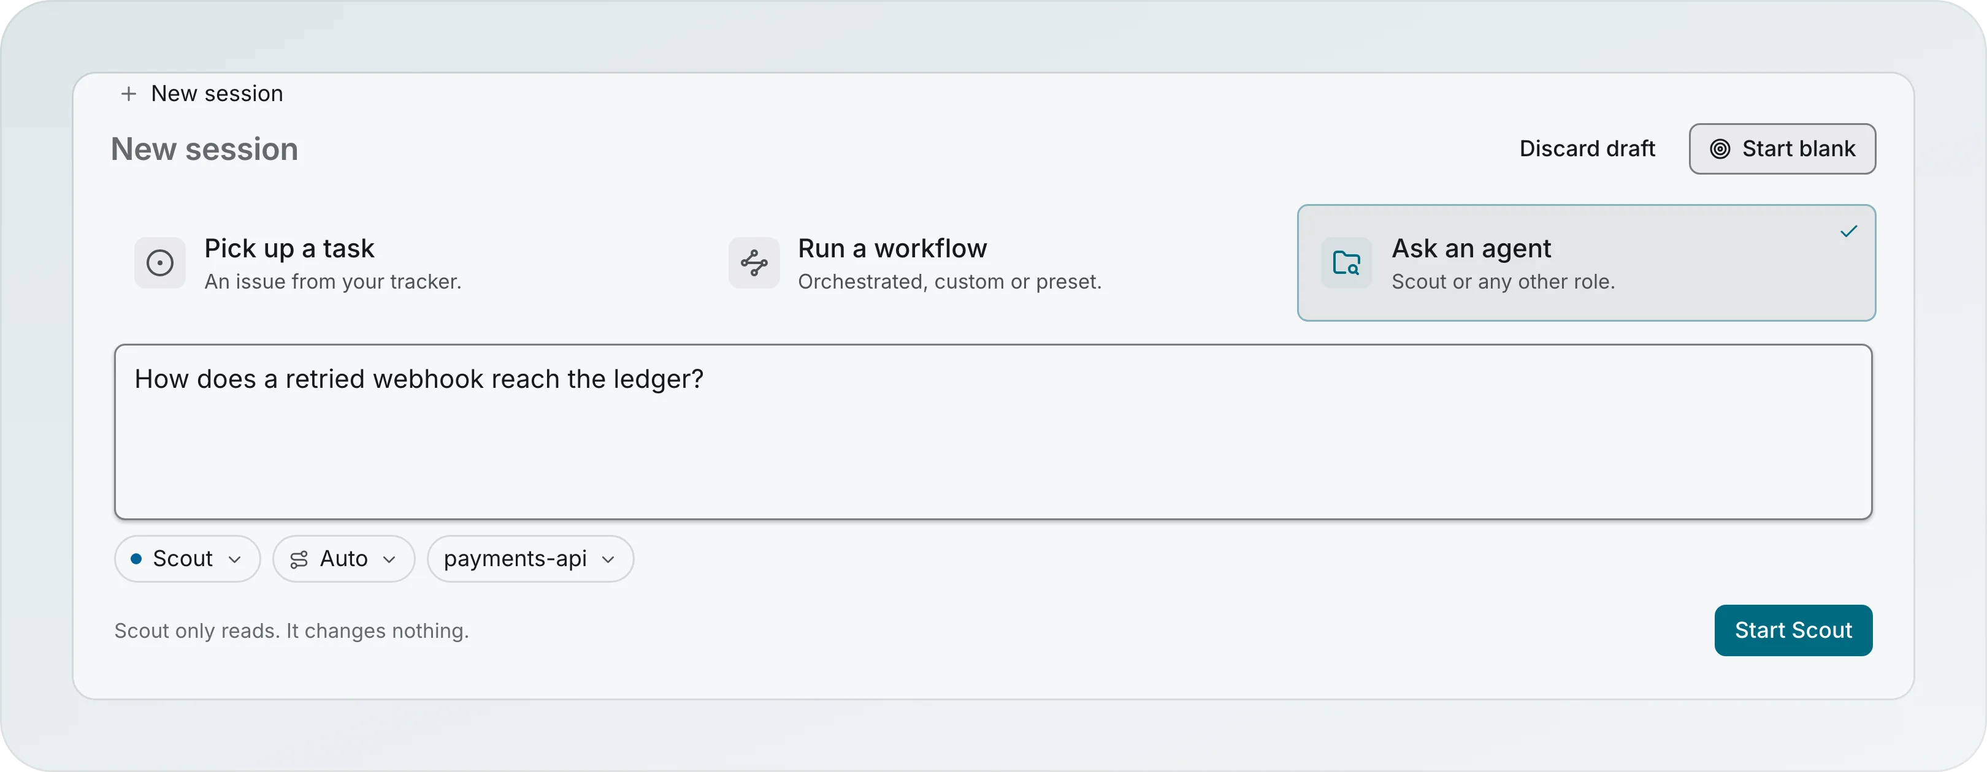Click the text 'Scout only reads. It changes nothing.'
The width and height of the screenshot is (1987, 772).
(x=291, y=631)
